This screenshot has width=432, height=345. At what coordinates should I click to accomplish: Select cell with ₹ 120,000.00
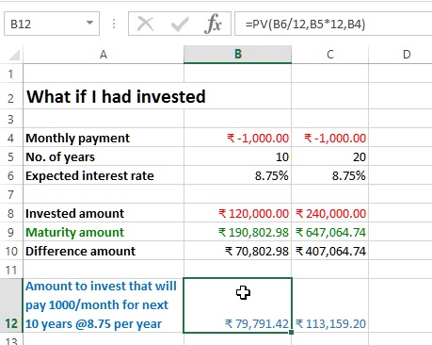coord(238,213)
